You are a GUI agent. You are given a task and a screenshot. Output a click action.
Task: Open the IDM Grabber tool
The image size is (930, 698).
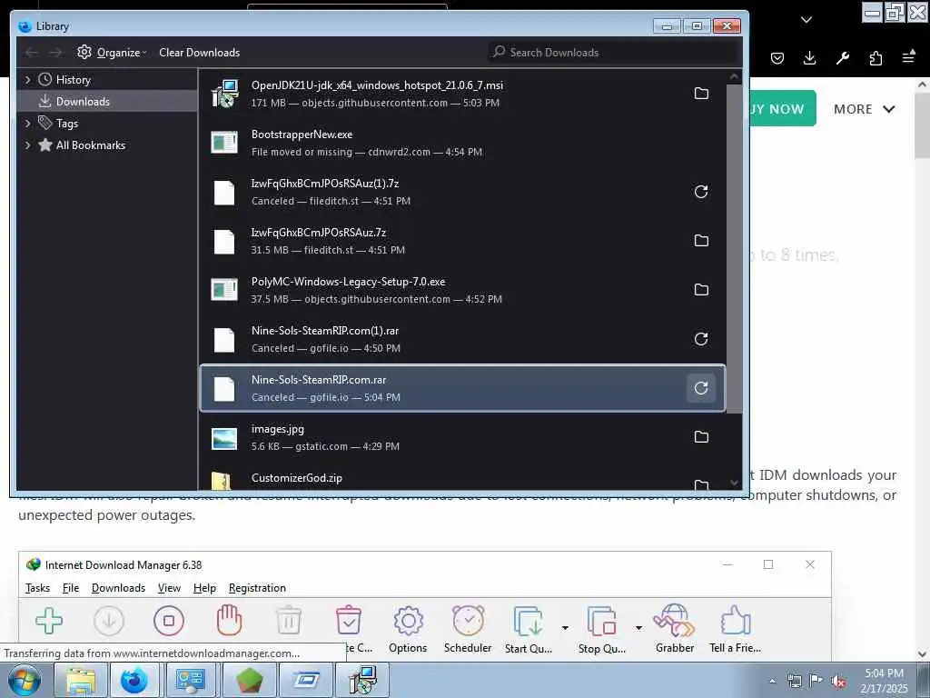tap(675, 630)
